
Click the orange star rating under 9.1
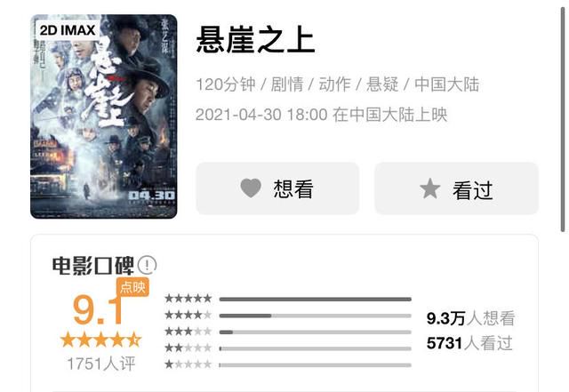coord(100,340)
